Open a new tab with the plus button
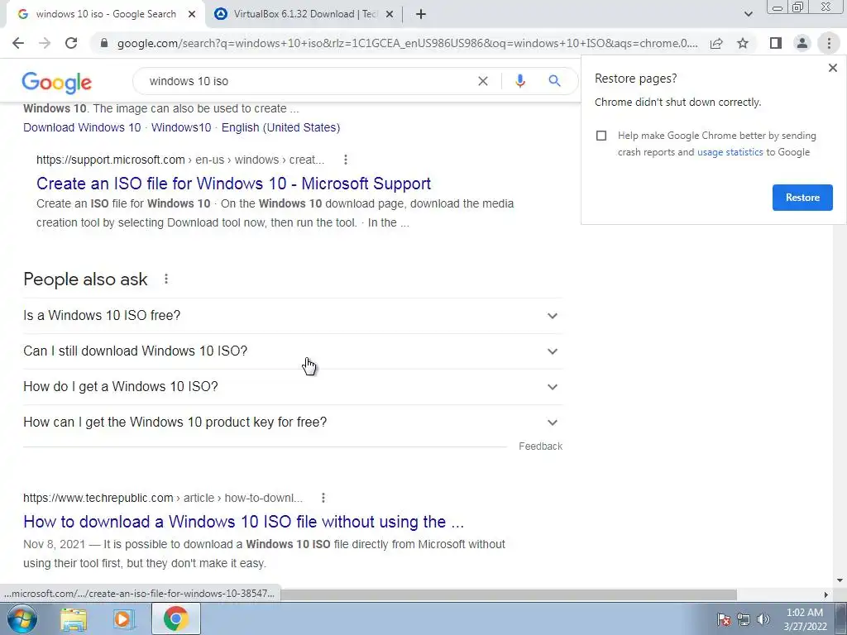Screen dimensions: 847x635 [421, 14]
